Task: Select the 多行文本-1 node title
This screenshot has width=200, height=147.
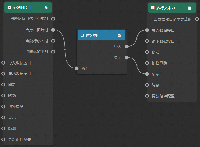Action: click(166, 8)
